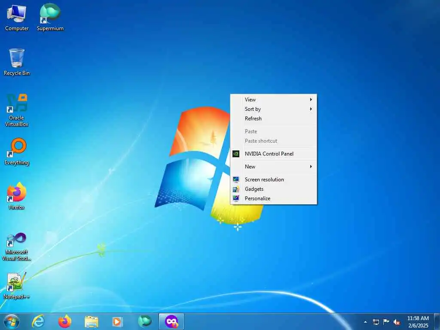
Task: Click the muted volume tray icon
Action: click(x=397, y=322)
